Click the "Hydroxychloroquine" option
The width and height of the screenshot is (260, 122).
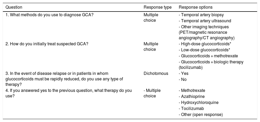tap(194, 102)
